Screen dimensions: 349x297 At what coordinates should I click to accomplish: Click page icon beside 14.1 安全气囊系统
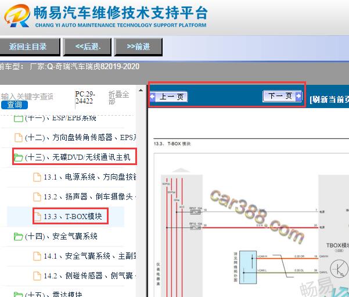pyautogui.click(x=37, y=256)
